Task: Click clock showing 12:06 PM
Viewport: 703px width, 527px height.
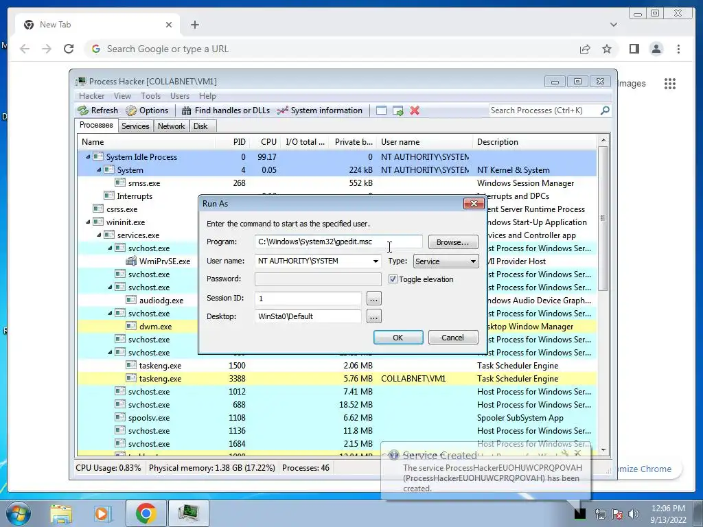Action: (x=668, y=508)
